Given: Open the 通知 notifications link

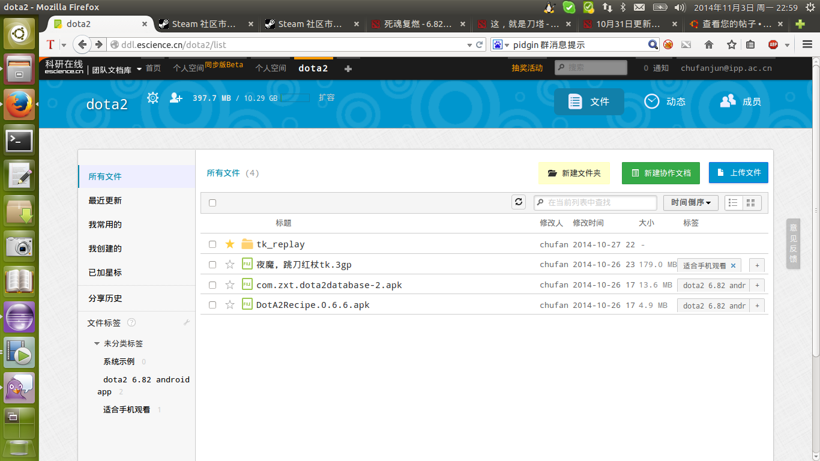Looking at the screenshot, I should tap(656, 68).
